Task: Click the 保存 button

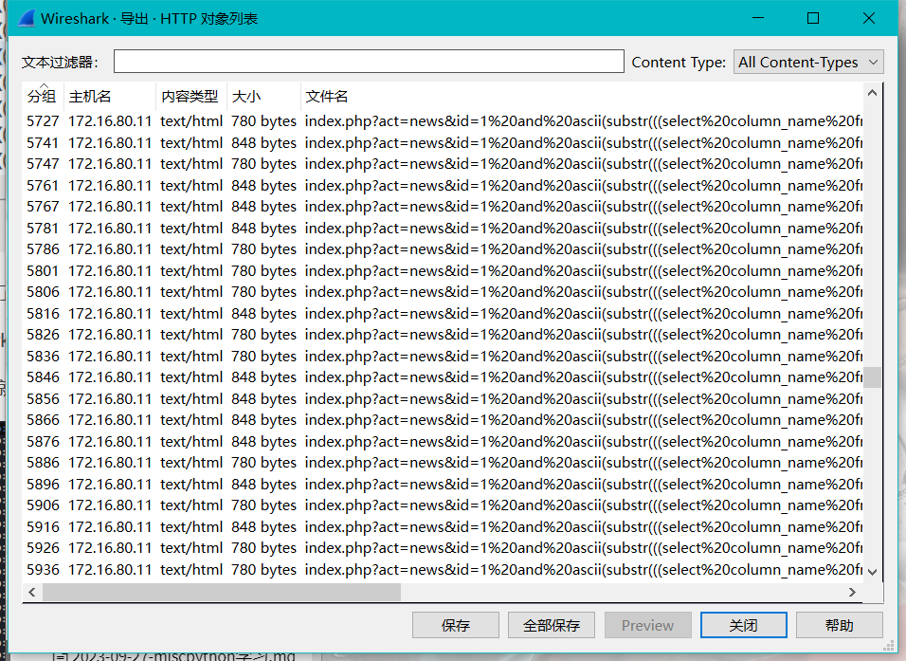Action: tap(456, 625)
